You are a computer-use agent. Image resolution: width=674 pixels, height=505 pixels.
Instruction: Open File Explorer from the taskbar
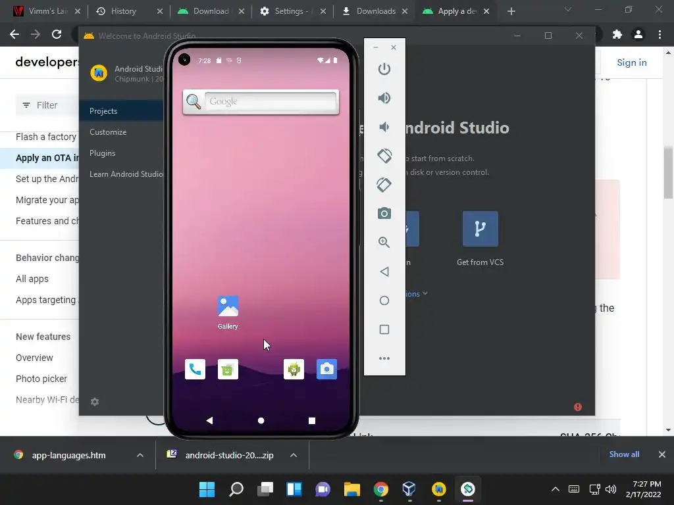pyautogui.click(x=351, y=489)
